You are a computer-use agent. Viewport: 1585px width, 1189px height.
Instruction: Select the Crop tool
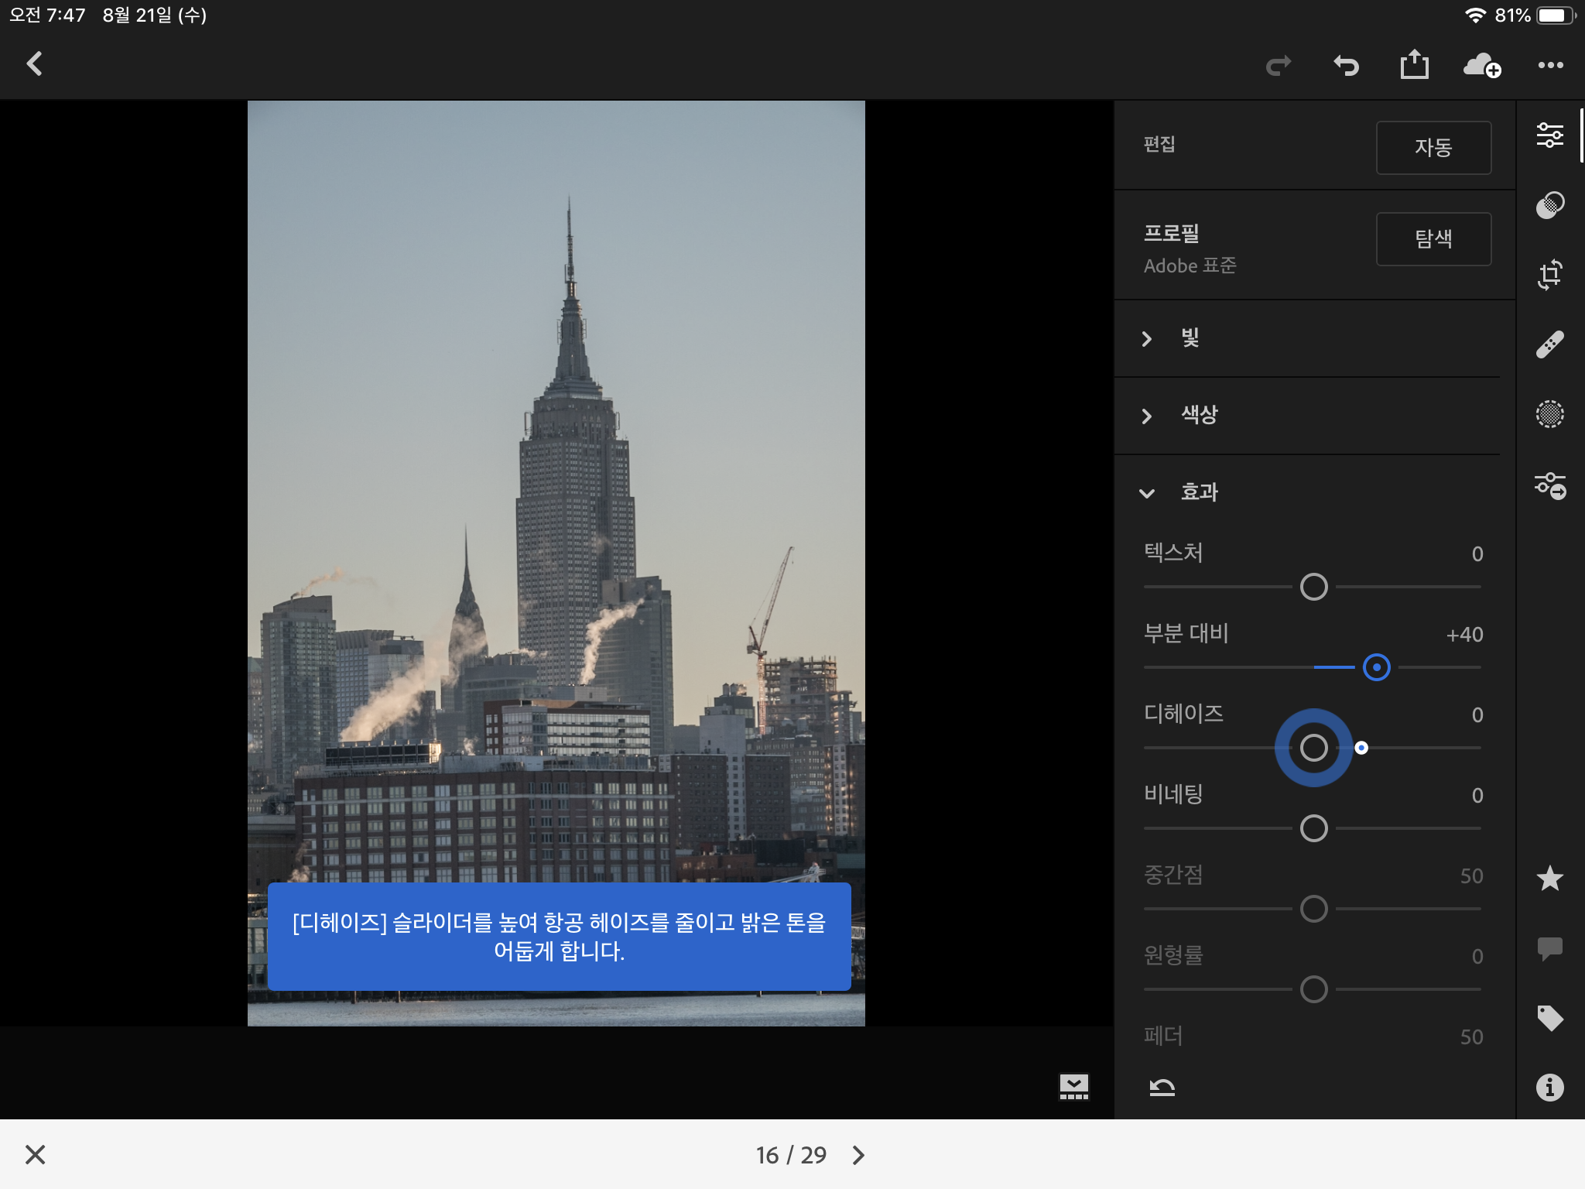click(1551, 274)
